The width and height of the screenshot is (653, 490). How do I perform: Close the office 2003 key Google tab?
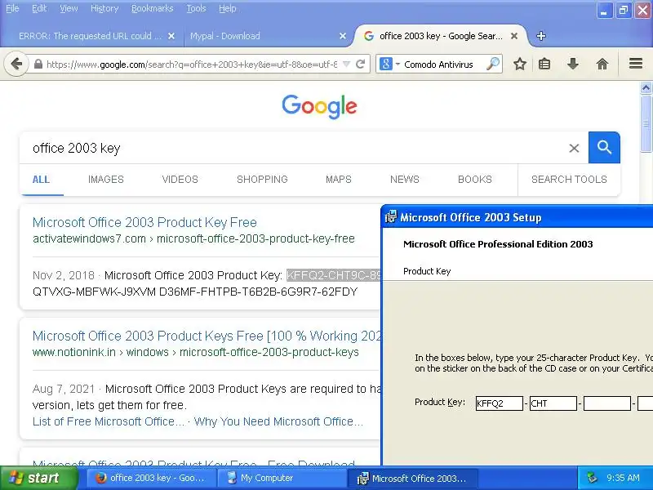pyautogui.click(x=514, y=36)
